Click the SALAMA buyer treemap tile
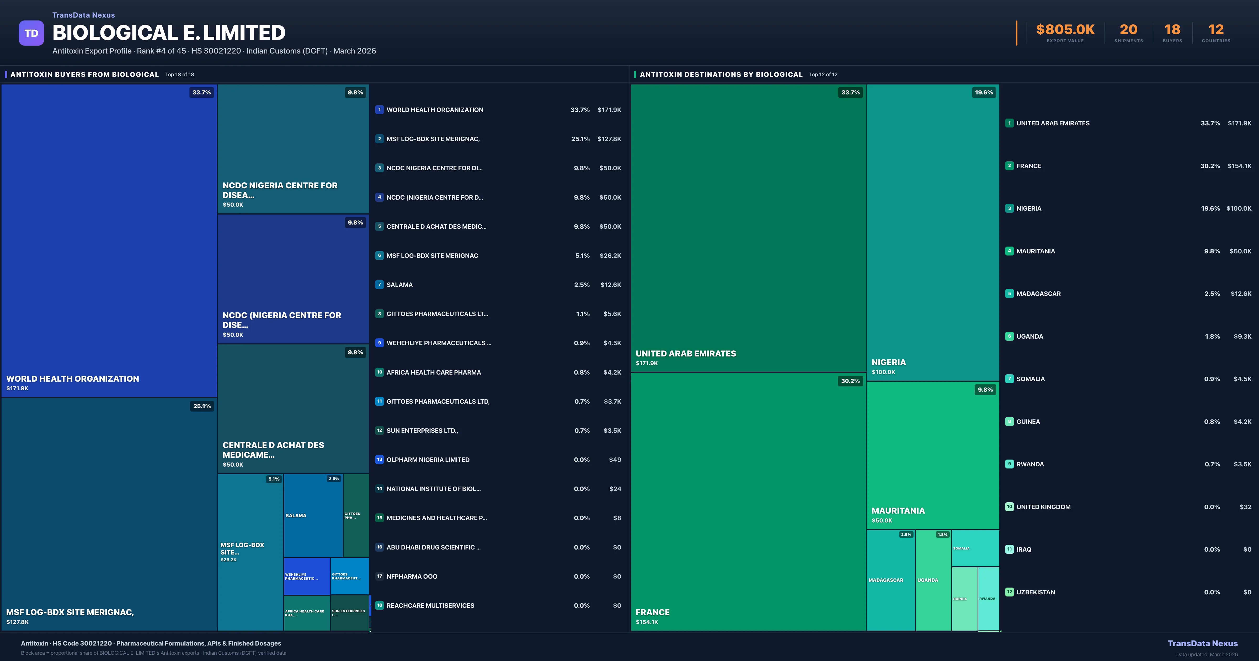This screenshot has width=1259, height=661. (313, 515)
